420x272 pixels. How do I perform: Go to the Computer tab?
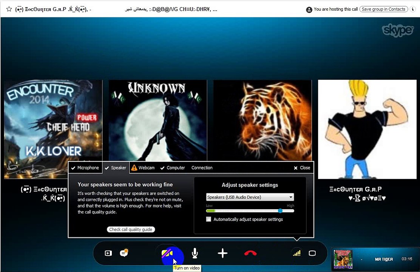(173, 168)
